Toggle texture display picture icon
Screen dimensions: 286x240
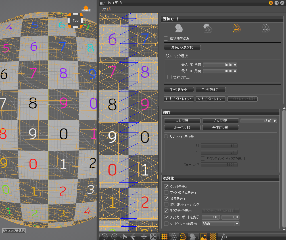point(204,237)
